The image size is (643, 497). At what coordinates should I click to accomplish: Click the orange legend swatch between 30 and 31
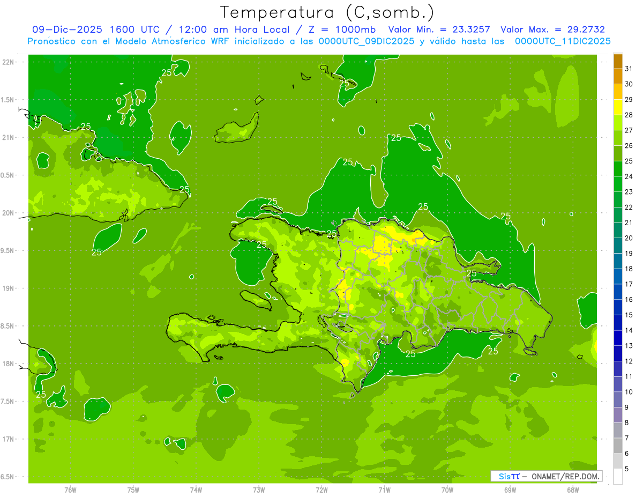pos(618,76)
